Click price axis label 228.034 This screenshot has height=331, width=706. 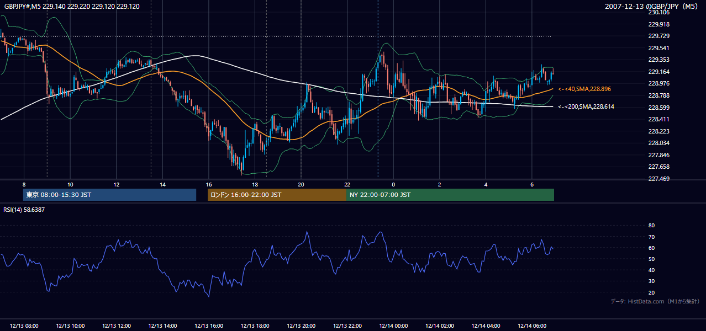[x=658, y=143]
